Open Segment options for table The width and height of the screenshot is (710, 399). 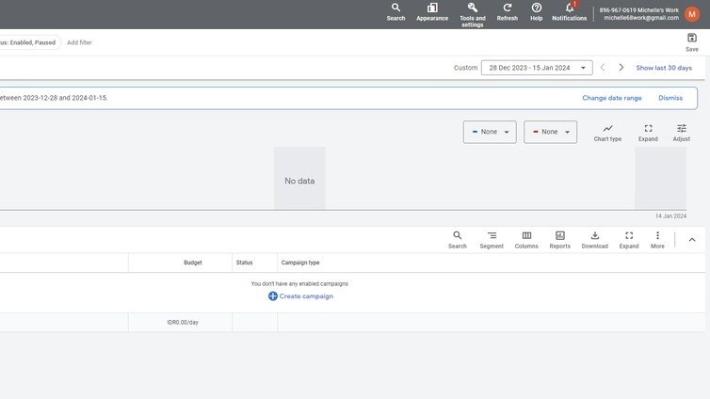492,240
